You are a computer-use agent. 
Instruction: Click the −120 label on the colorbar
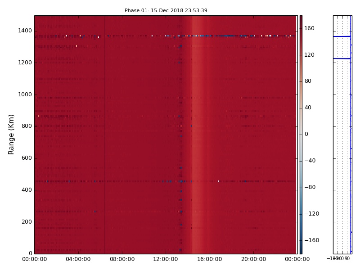[x=310, y=214]
